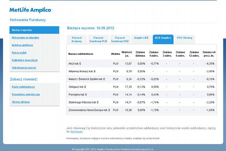Select the Obligacji kat. E row name

(77, 87)
